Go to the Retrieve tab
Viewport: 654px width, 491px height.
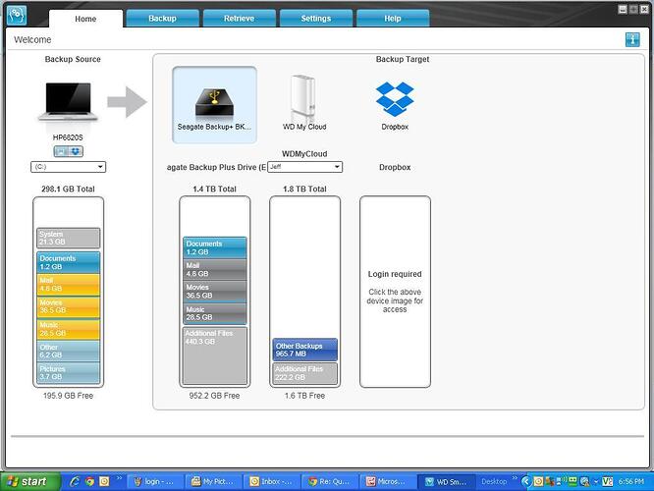point(239,19)
